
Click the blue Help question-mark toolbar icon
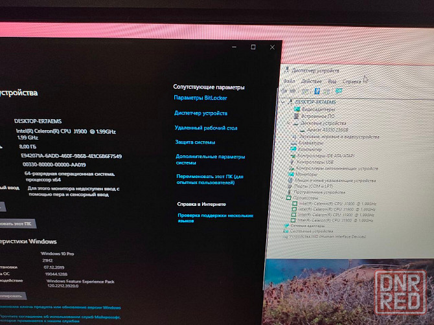click(317, 91)
